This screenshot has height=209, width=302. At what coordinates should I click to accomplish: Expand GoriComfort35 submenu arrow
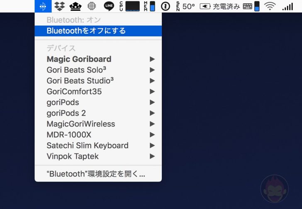pos(152,91)
